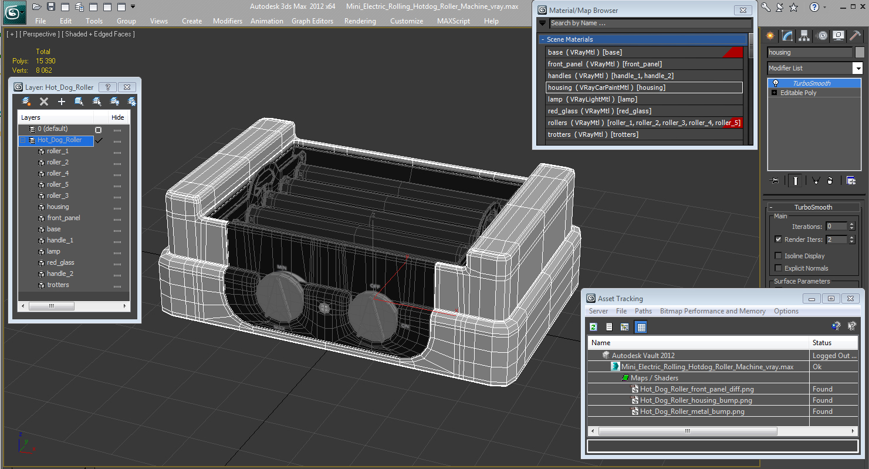869x469 pixels.
Task: Click the Open File folder icon in the quick access toolbar
Action: (x=37, y=7)
